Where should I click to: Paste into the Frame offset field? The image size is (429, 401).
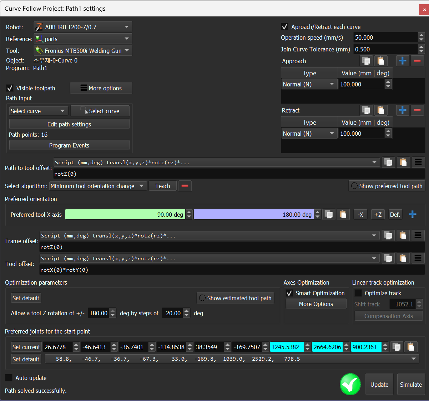pyautogui.click(x=403, y=236)
